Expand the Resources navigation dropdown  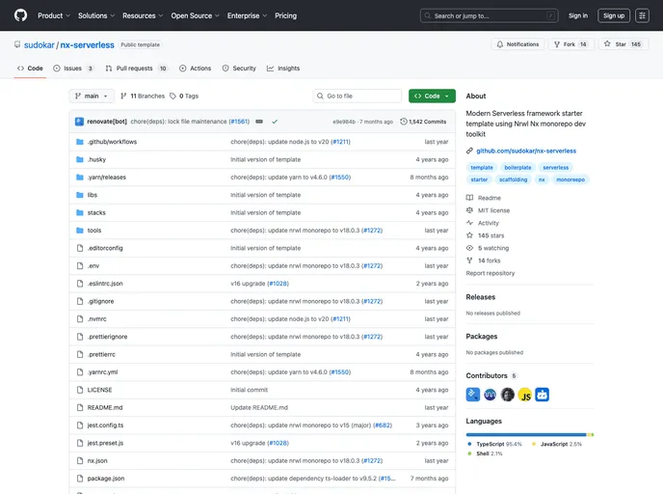click(143, 15)
